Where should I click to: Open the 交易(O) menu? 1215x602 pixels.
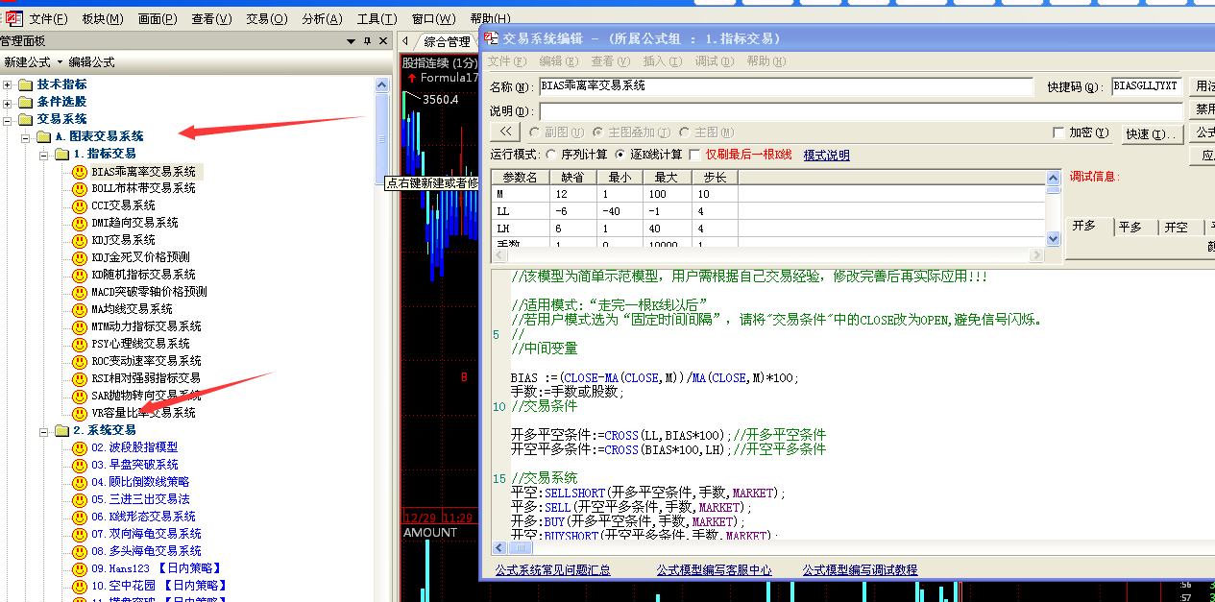pos(266,19)
